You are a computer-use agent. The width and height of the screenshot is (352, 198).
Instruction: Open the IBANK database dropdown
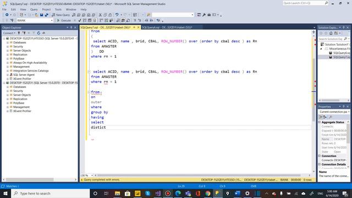click(x=52, y=20)
